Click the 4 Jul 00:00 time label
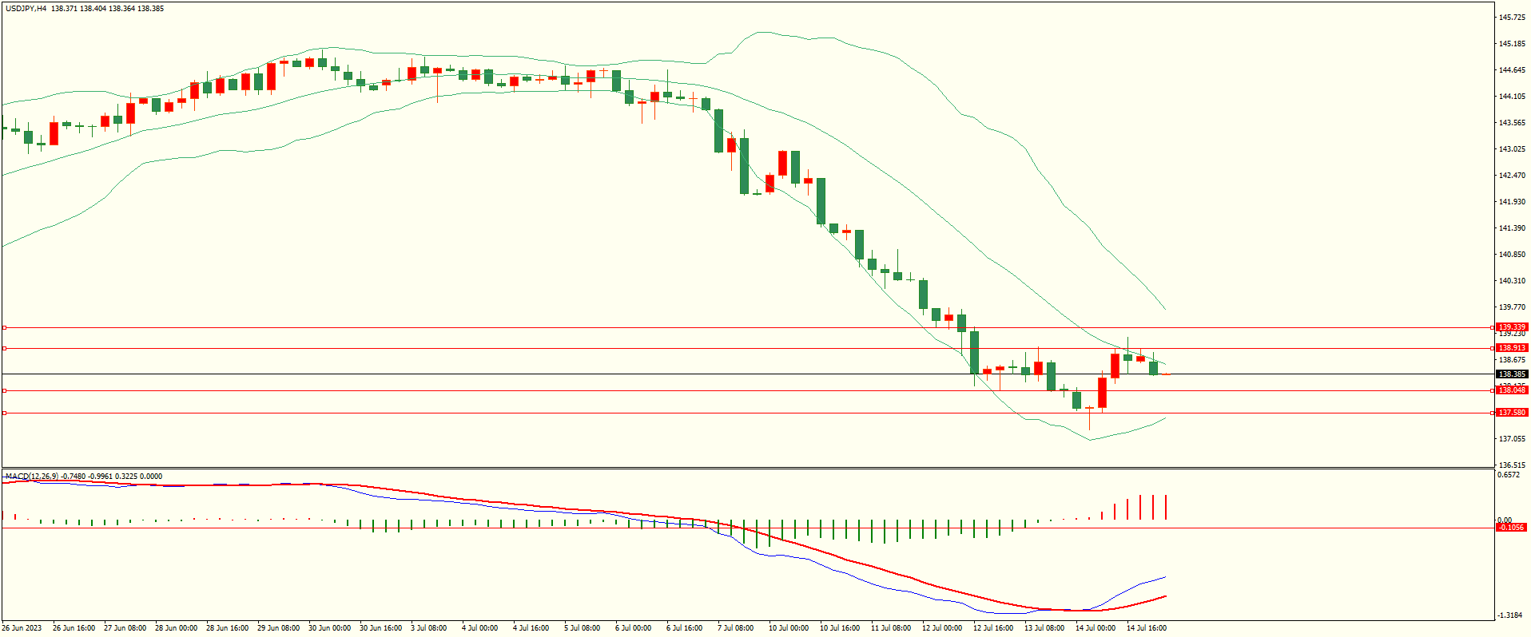The width and height of the screenshot is (1531, 637). [479, 628]
